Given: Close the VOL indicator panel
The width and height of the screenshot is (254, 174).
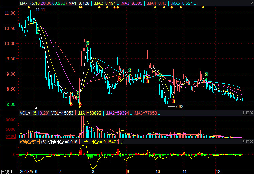Looking at the screenshot, I should pos(252,113).
